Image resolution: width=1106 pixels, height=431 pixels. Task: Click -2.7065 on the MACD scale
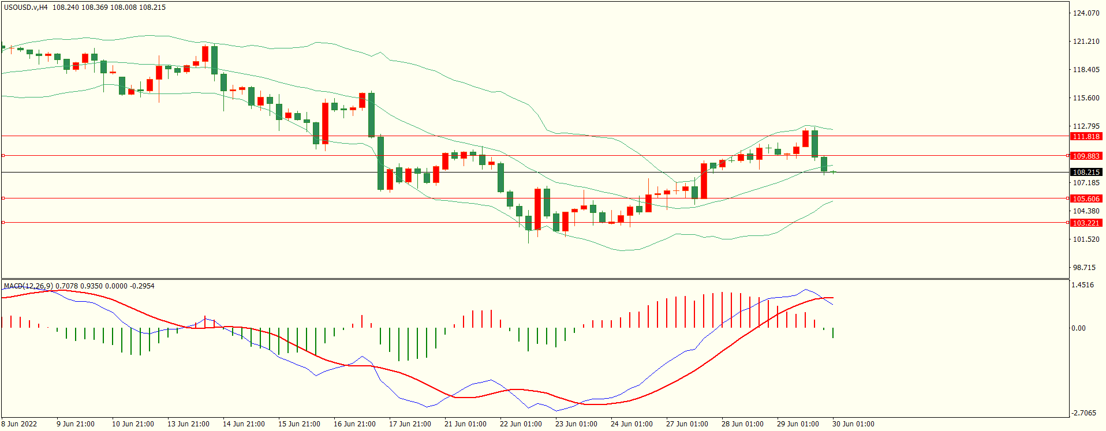tap(1084, 413)
